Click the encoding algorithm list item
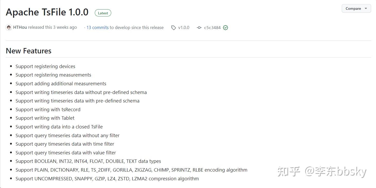Screen dimensions: 376x188 [x=131, y=170]
